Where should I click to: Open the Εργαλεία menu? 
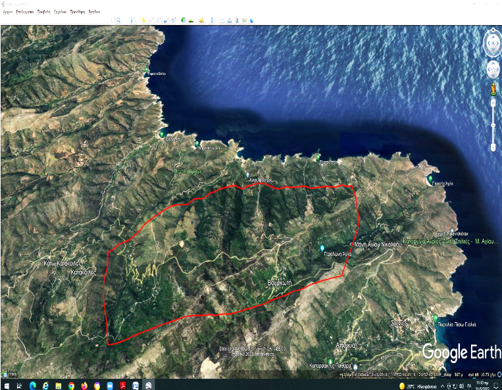tap(61, 12)
